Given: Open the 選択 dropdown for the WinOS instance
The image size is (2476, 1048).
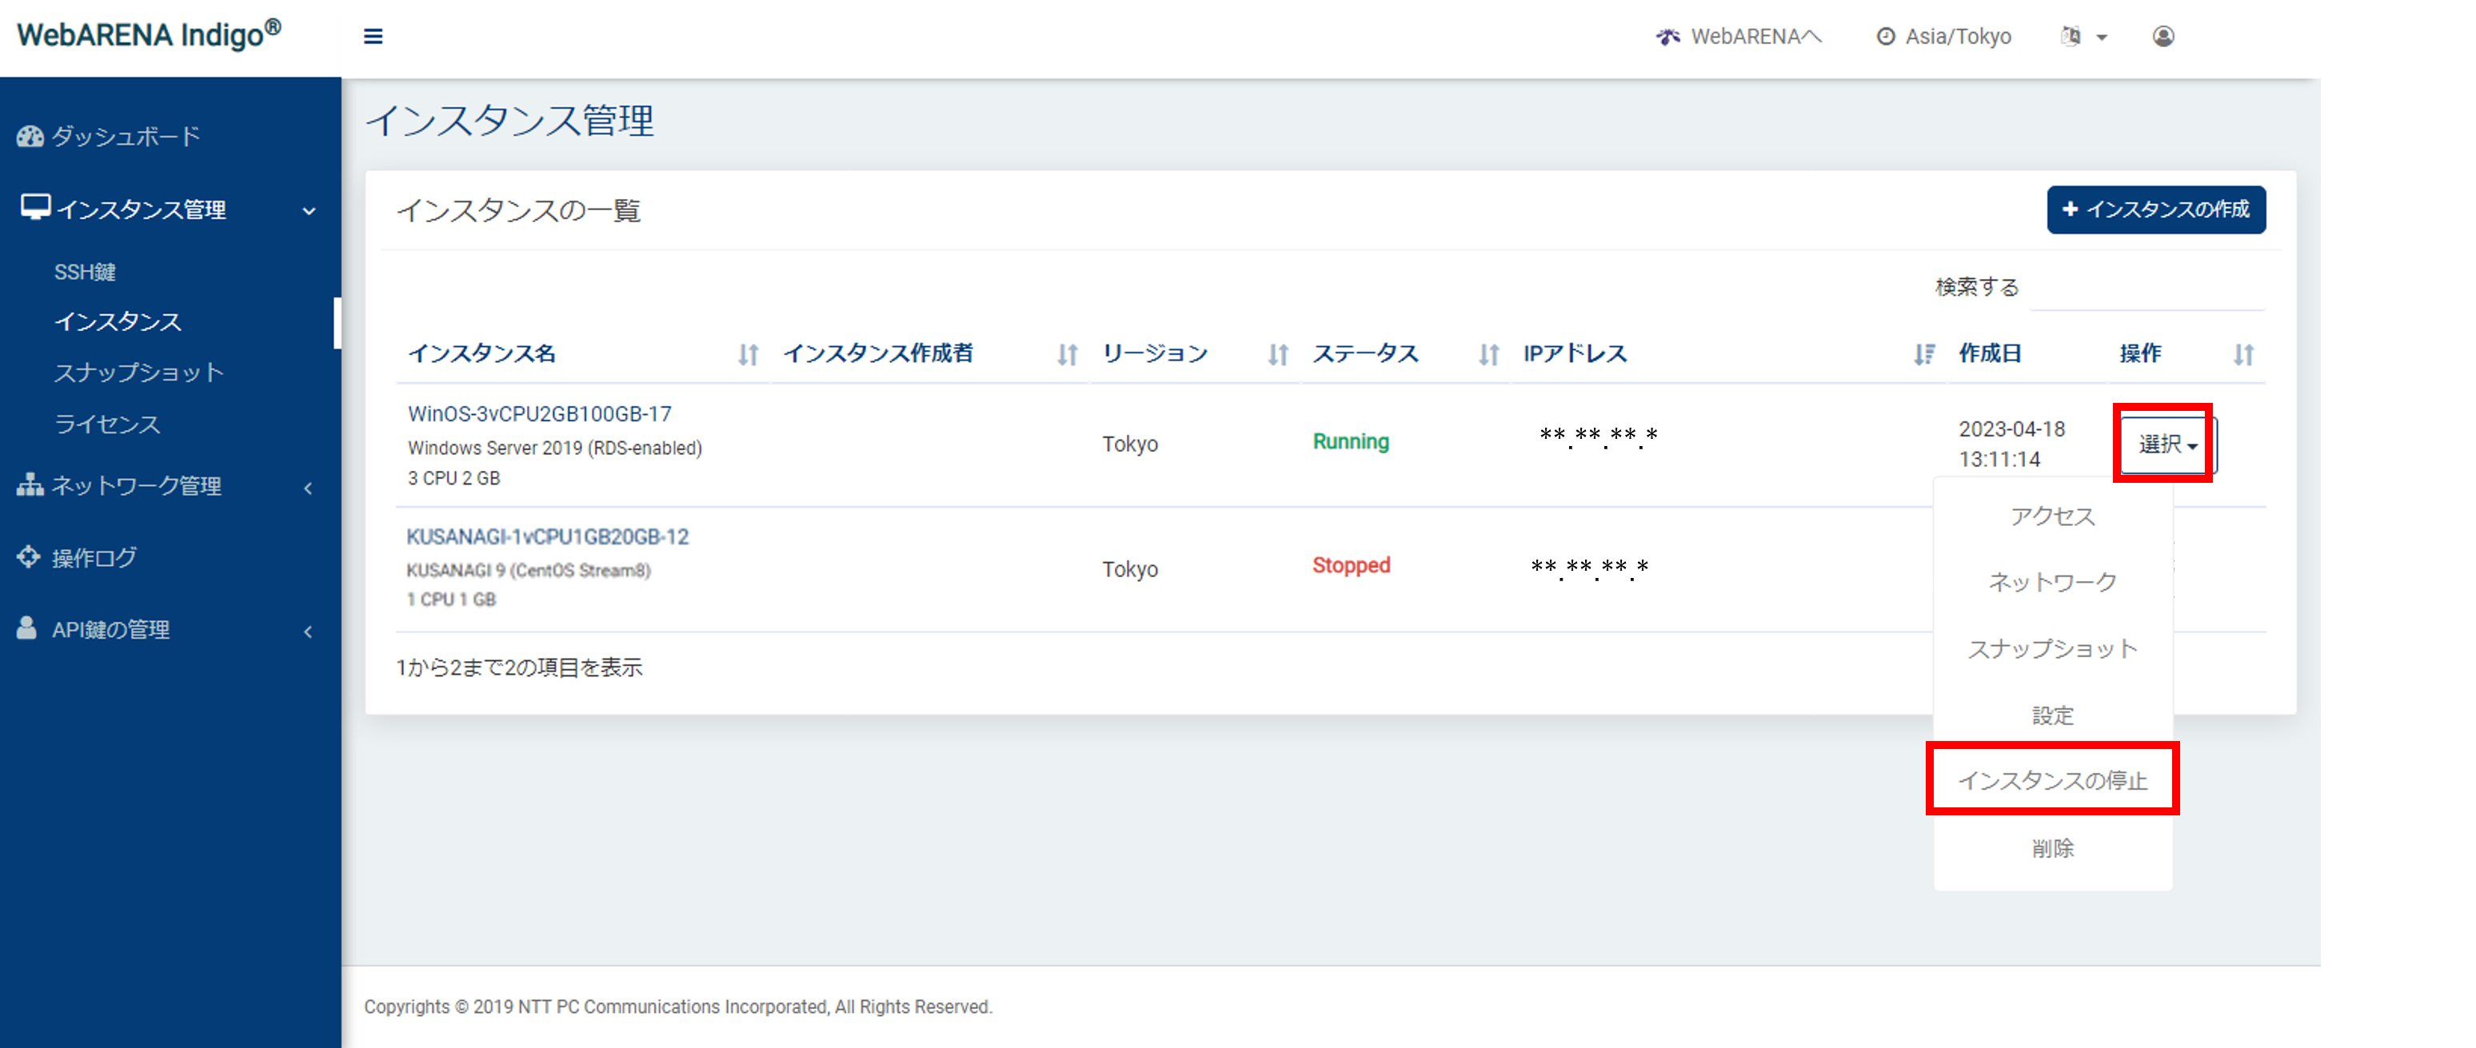Looking at the screenshot, I should (x=2163, y=444).
